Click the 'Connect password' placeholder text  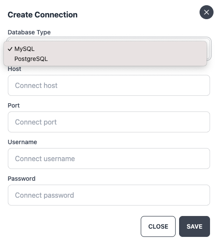(44, 195)
